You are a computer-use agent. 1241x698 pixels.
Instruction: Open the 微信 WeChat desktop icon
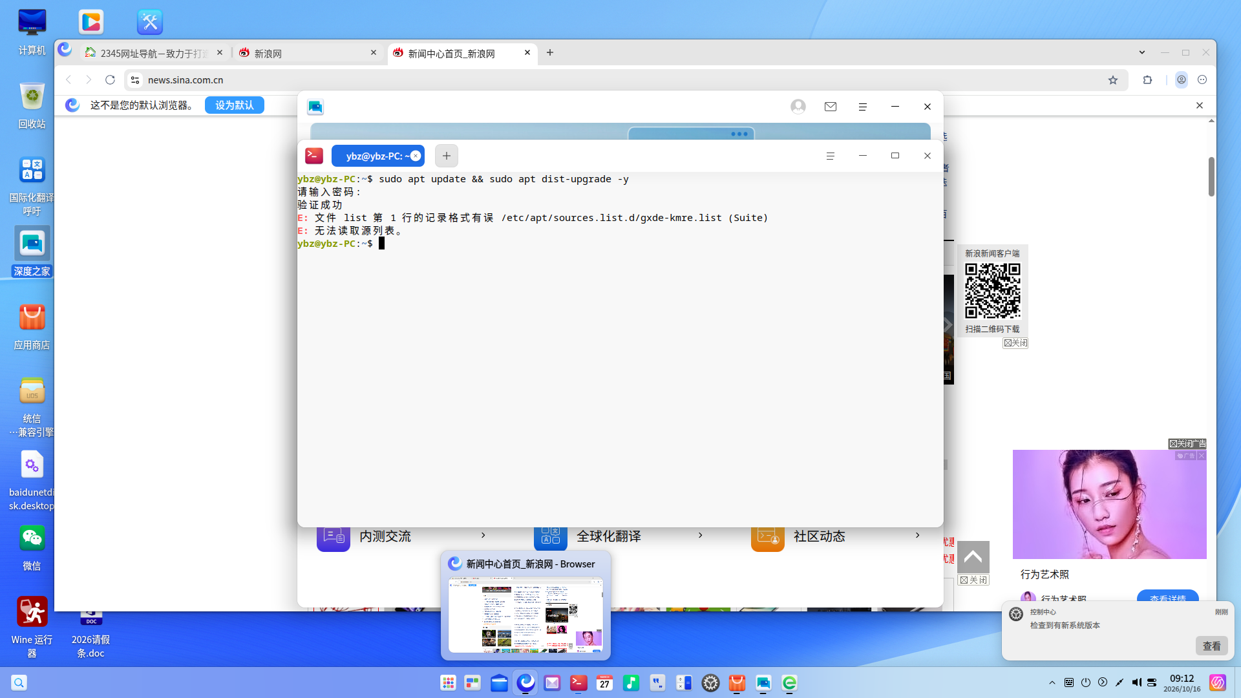32,547
